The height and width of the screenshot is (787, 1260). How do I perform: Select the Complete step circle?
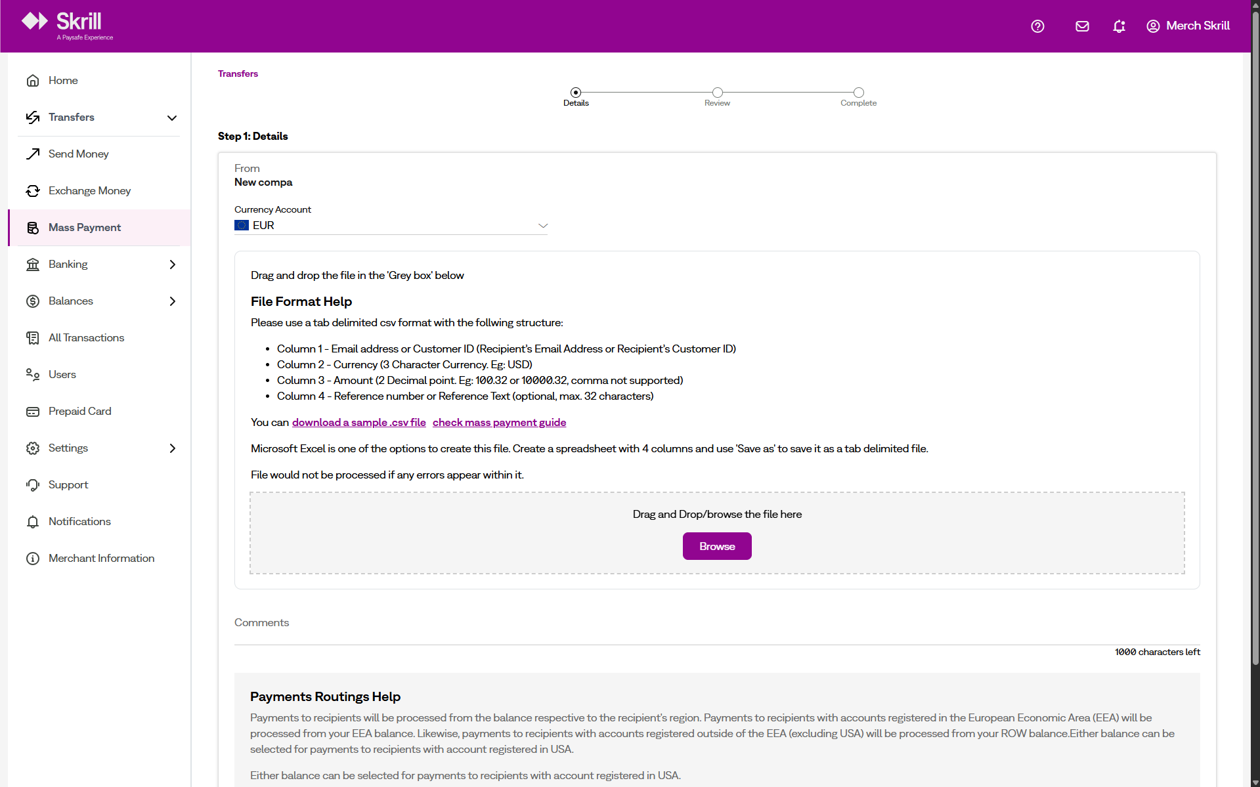(x=859, y=92)
